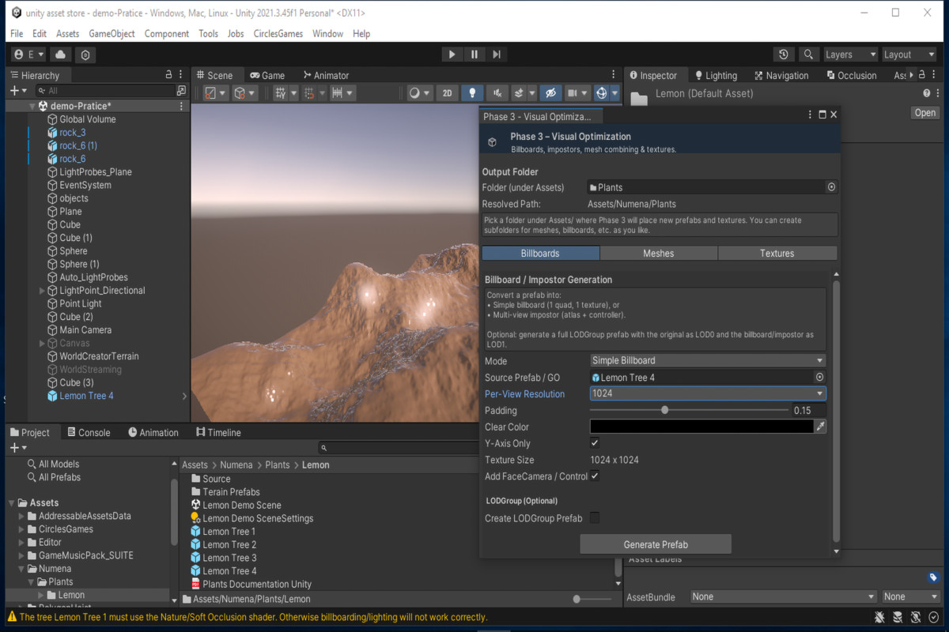Toggle the Y-Axis Only checkbox

click(x=595, y=443)
